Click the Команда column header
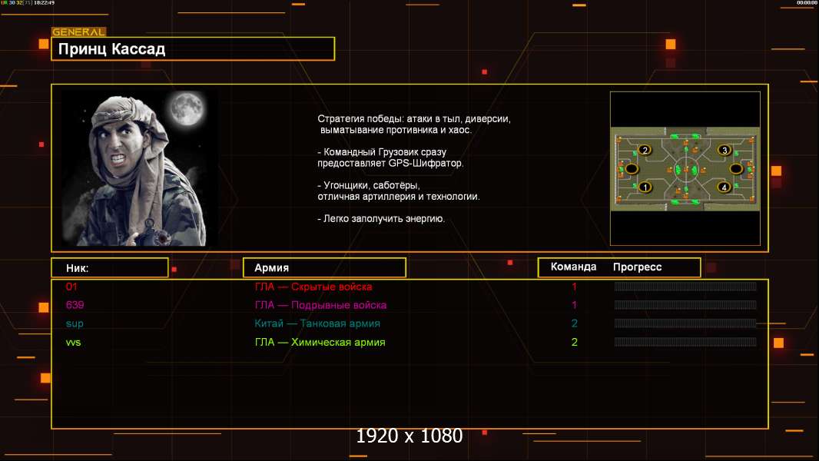 (573, 267)
